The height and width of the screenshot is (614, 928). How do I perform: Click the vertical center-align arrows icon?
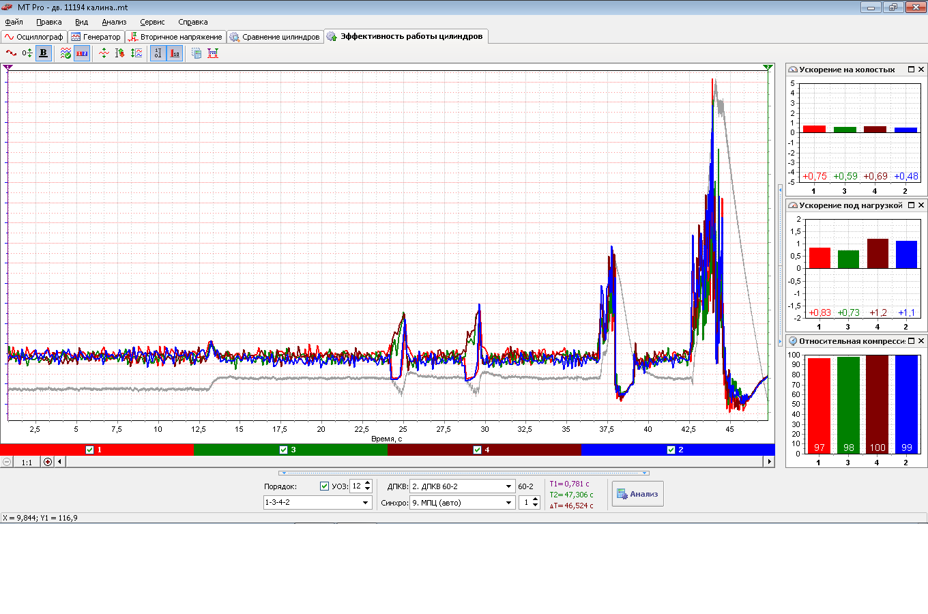click(x=104, y=53)
